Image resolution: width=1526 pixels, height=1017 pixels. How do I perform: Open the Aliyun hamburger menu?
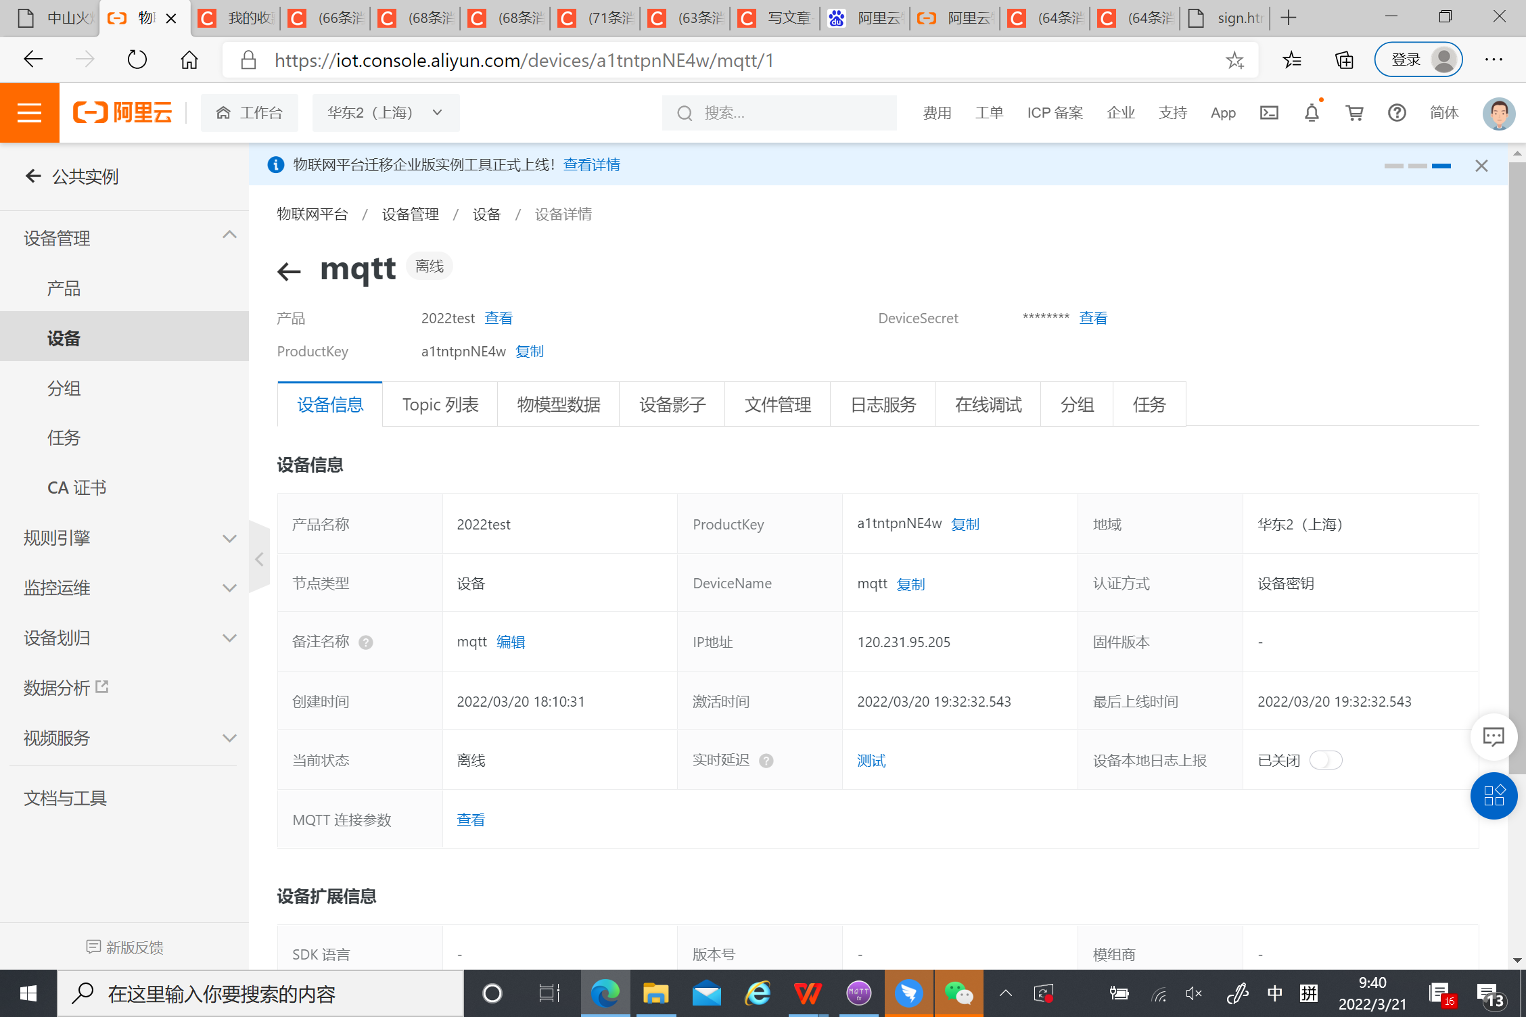point(29,113)
